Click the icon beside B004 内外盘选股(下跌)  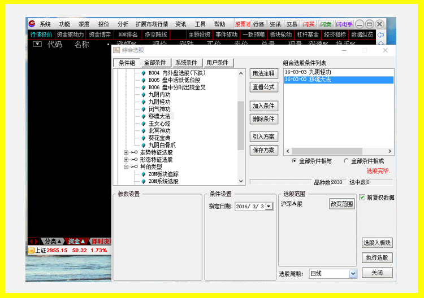click(144, 73)
